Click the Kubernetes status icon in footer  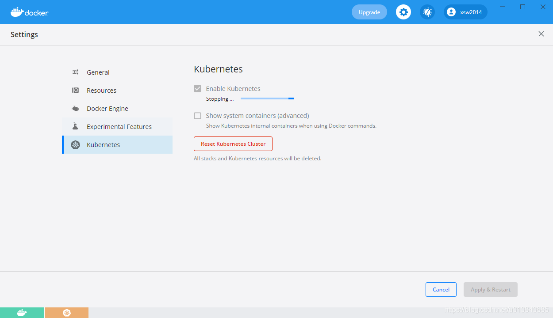coord(67,313)
